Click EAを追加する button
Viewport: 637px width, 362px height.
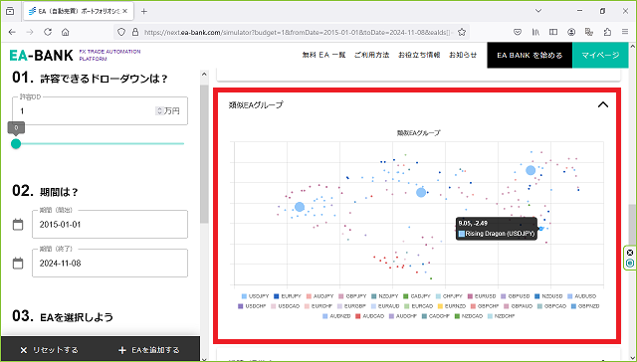point(148,350)
